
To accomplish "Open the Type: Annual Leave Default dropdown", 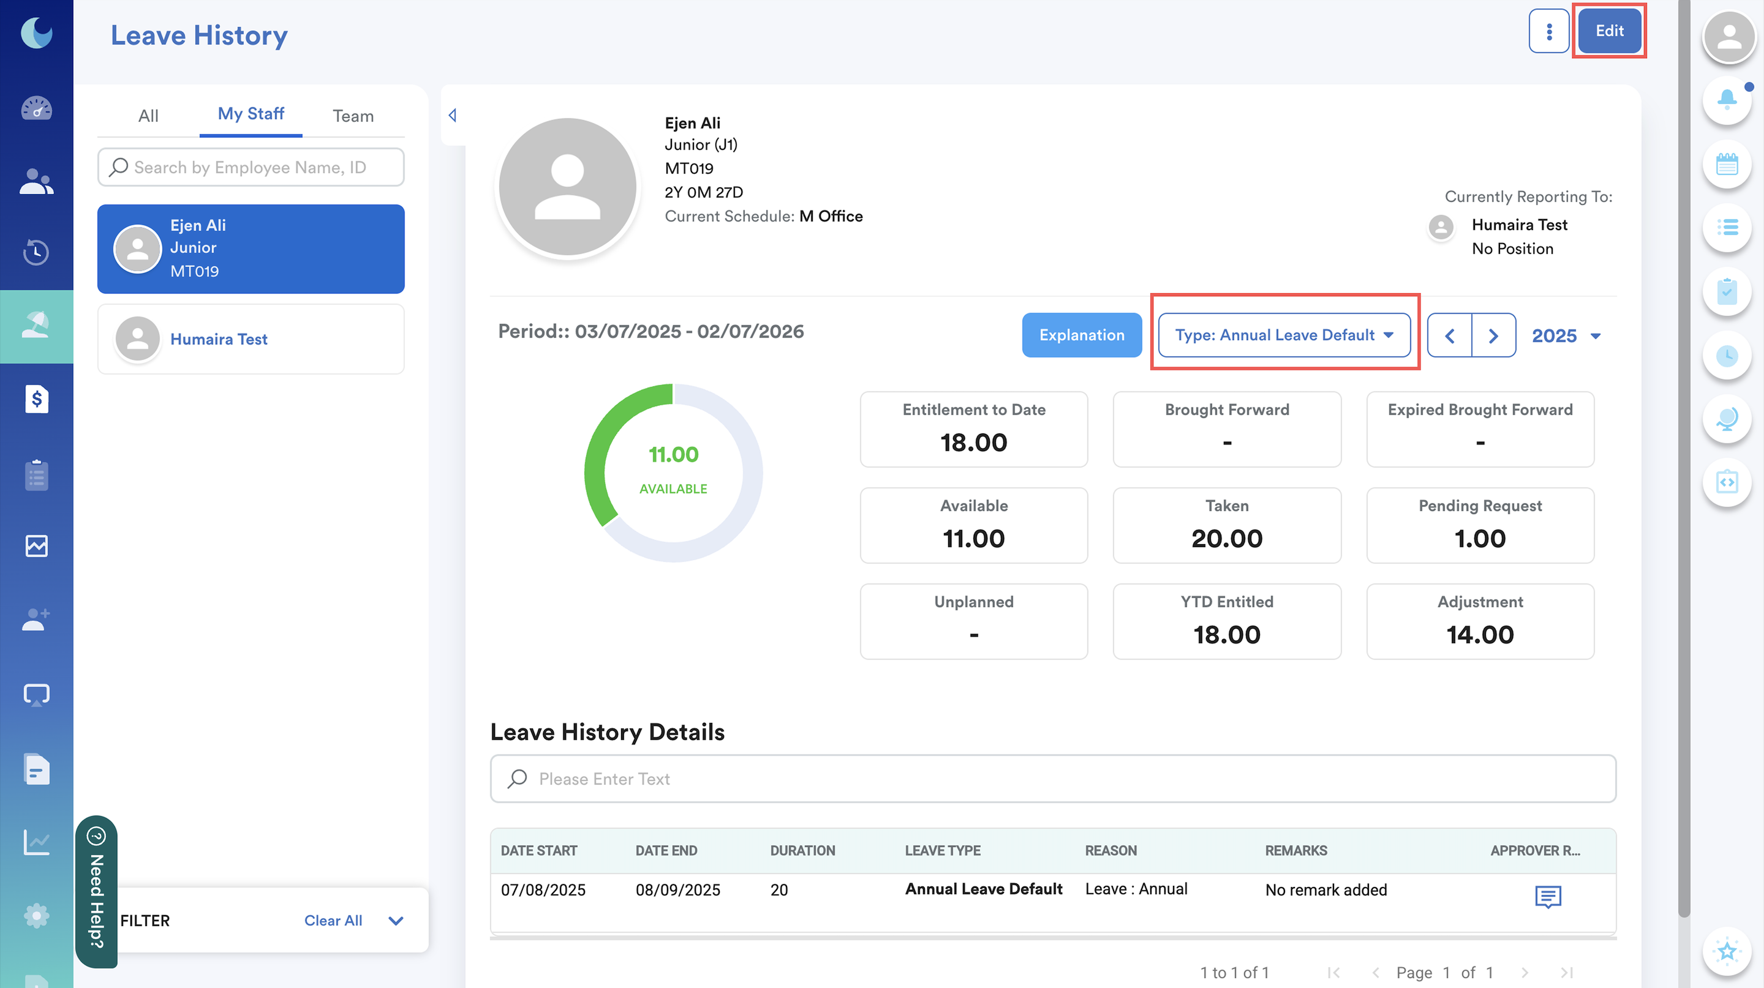I will pyautogui.click(x=1283, y=335).
